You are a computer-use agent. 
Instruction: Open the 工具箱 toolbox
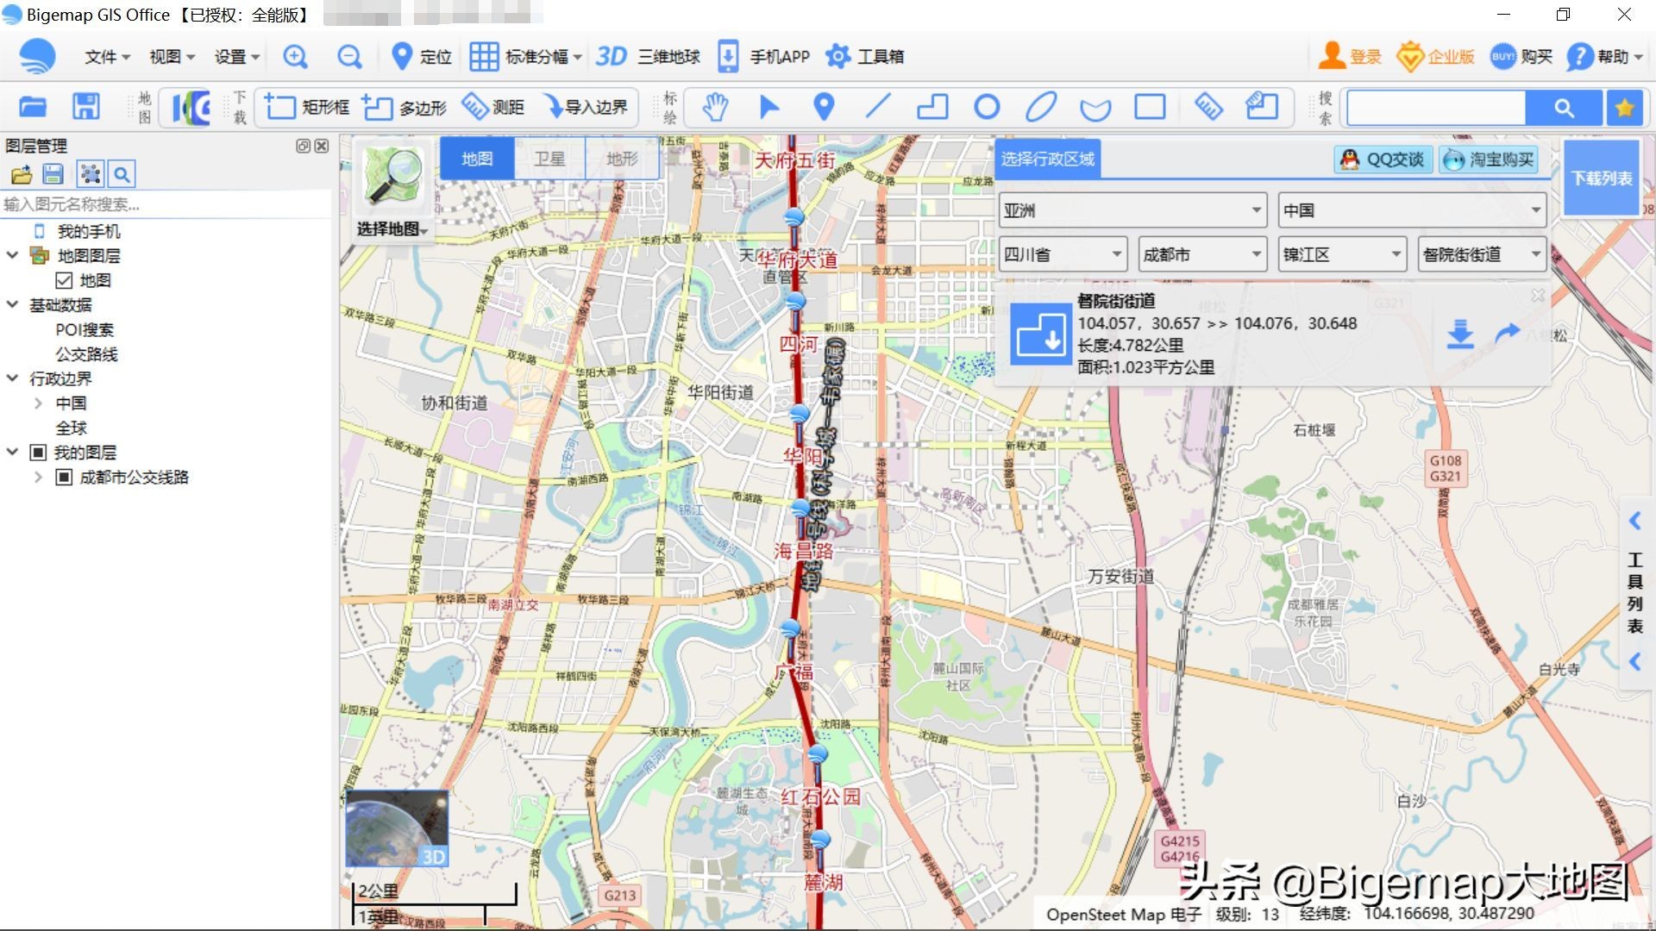click(x=865, y=56)
